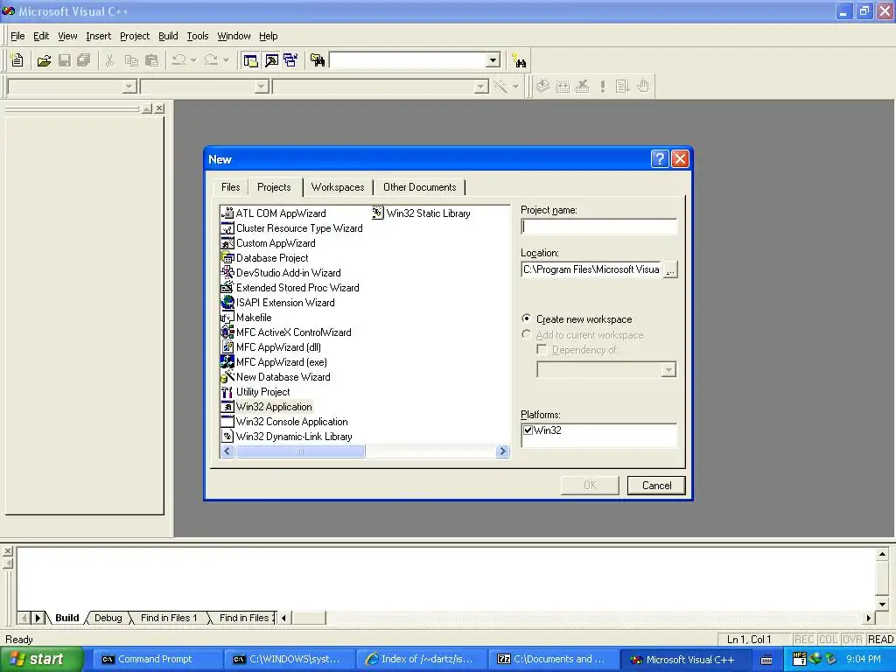This screenshot has height=672, width=896.
Task: Open the Find combo box dropdown
Action: pos(493,60)
